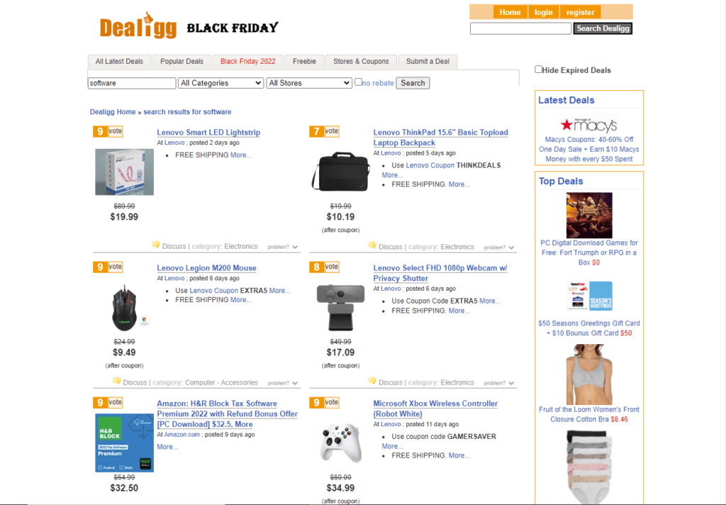726x505 pixels.
Task: Check the no rebate option
Action: click(359, 82)
